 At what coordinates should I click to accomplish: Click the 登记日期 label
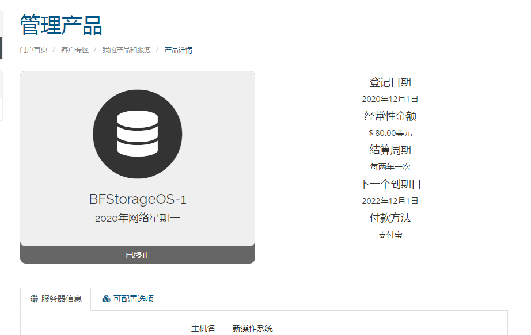pos(390,82)
